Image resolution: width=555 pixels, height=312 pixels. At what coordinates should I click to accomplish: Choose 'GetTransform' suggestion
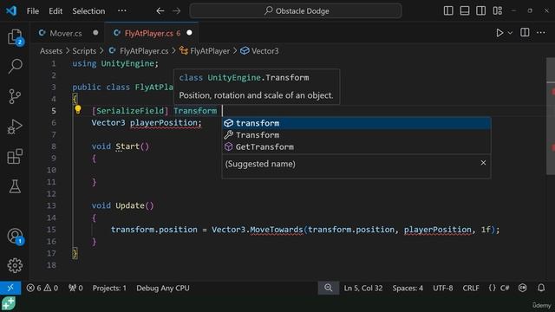356,147
